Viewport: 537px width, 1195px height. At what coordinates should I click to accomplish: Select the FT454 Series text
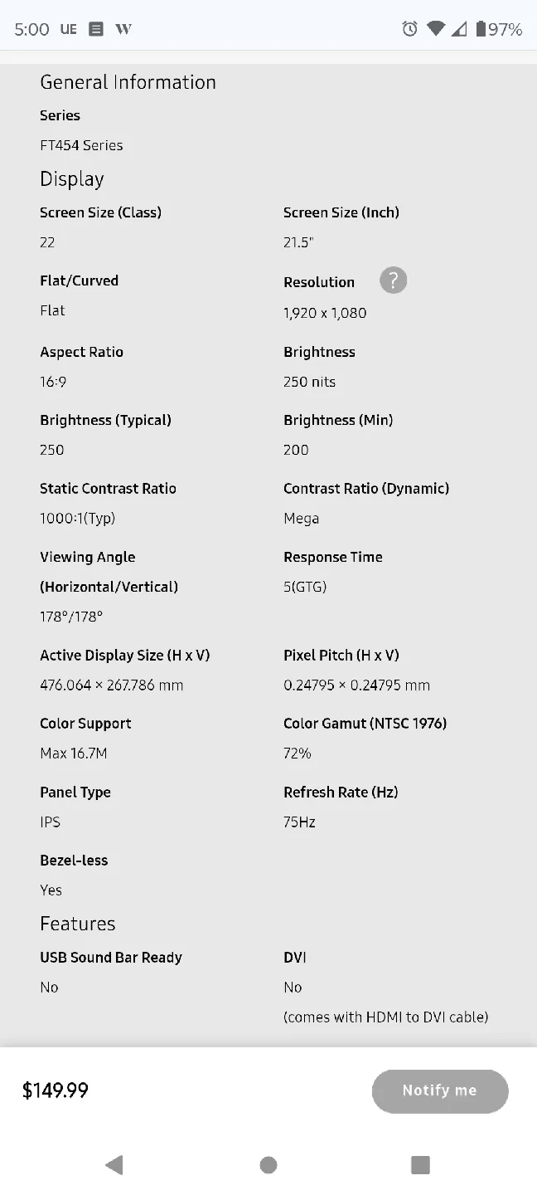[x=81, y=145]
